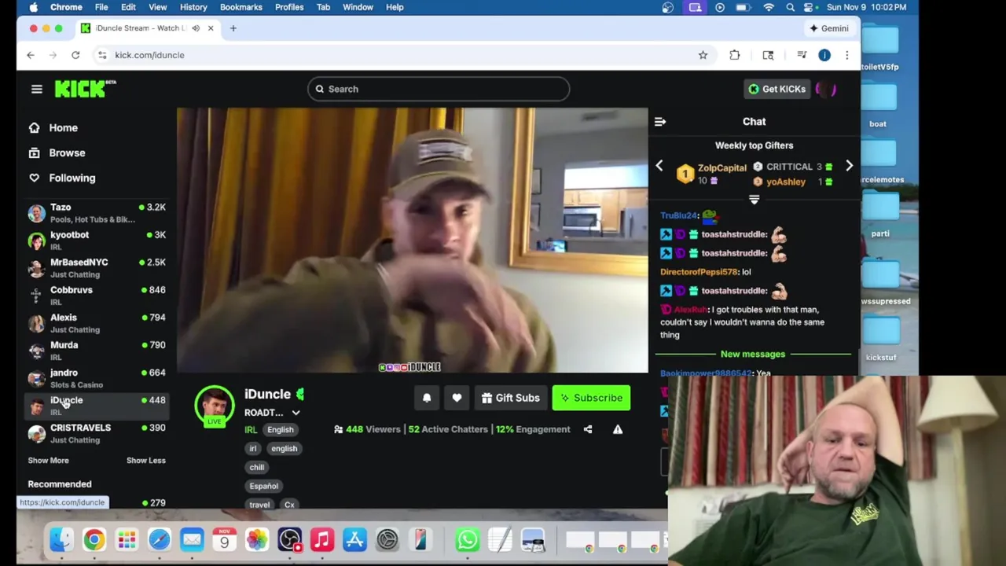Open jandro's channel in the sidebar
Viewport: 1006px width, 566px height.
tap(97, 378)
